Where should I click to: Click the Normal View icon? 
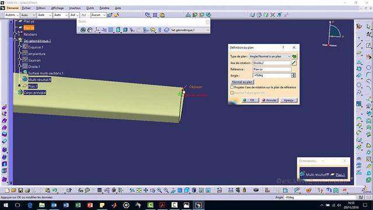[173, 190]
